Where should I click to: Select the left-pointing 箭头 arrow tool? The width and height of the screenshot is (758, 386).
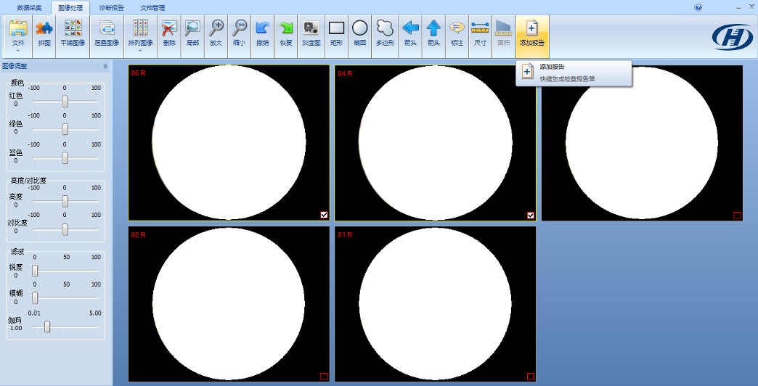410,37
